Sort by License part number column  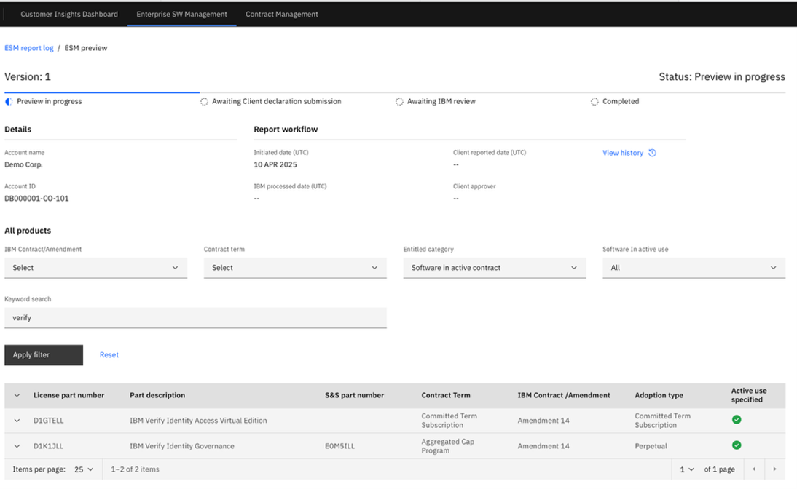pyautogui.click(x=68, y=395)
